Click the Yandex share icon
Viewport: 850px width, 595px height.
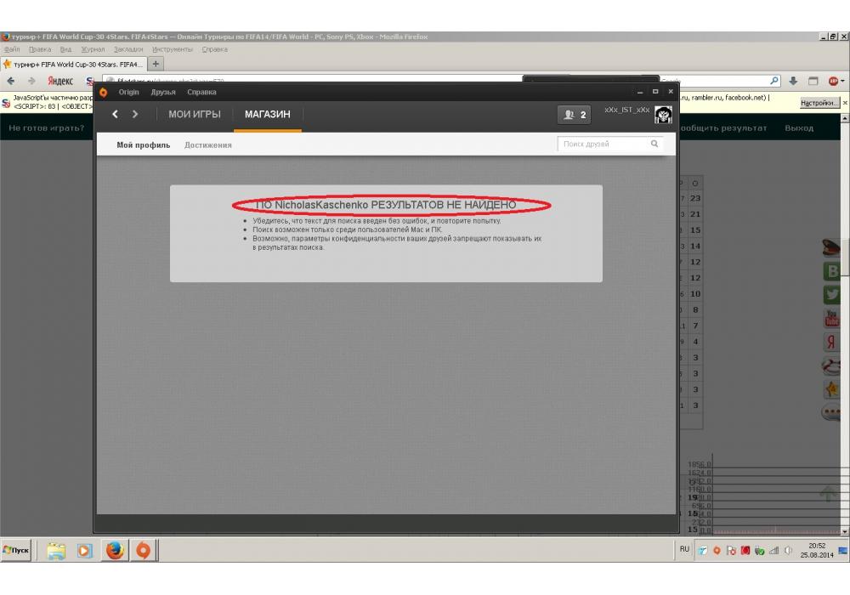[x=831, y=343]
